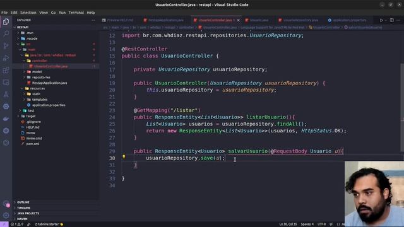Split the editor to the right
This screenshot has width=404, height=227.
391,20
